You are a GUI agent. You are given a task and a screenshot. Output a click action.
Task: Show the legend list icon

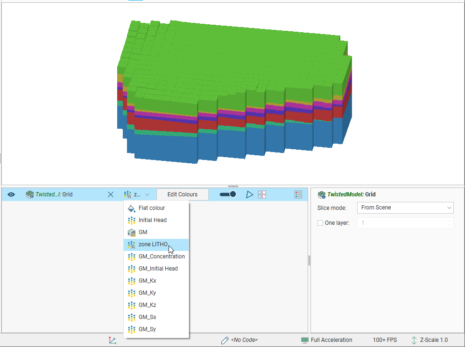(x=298, y=194)
